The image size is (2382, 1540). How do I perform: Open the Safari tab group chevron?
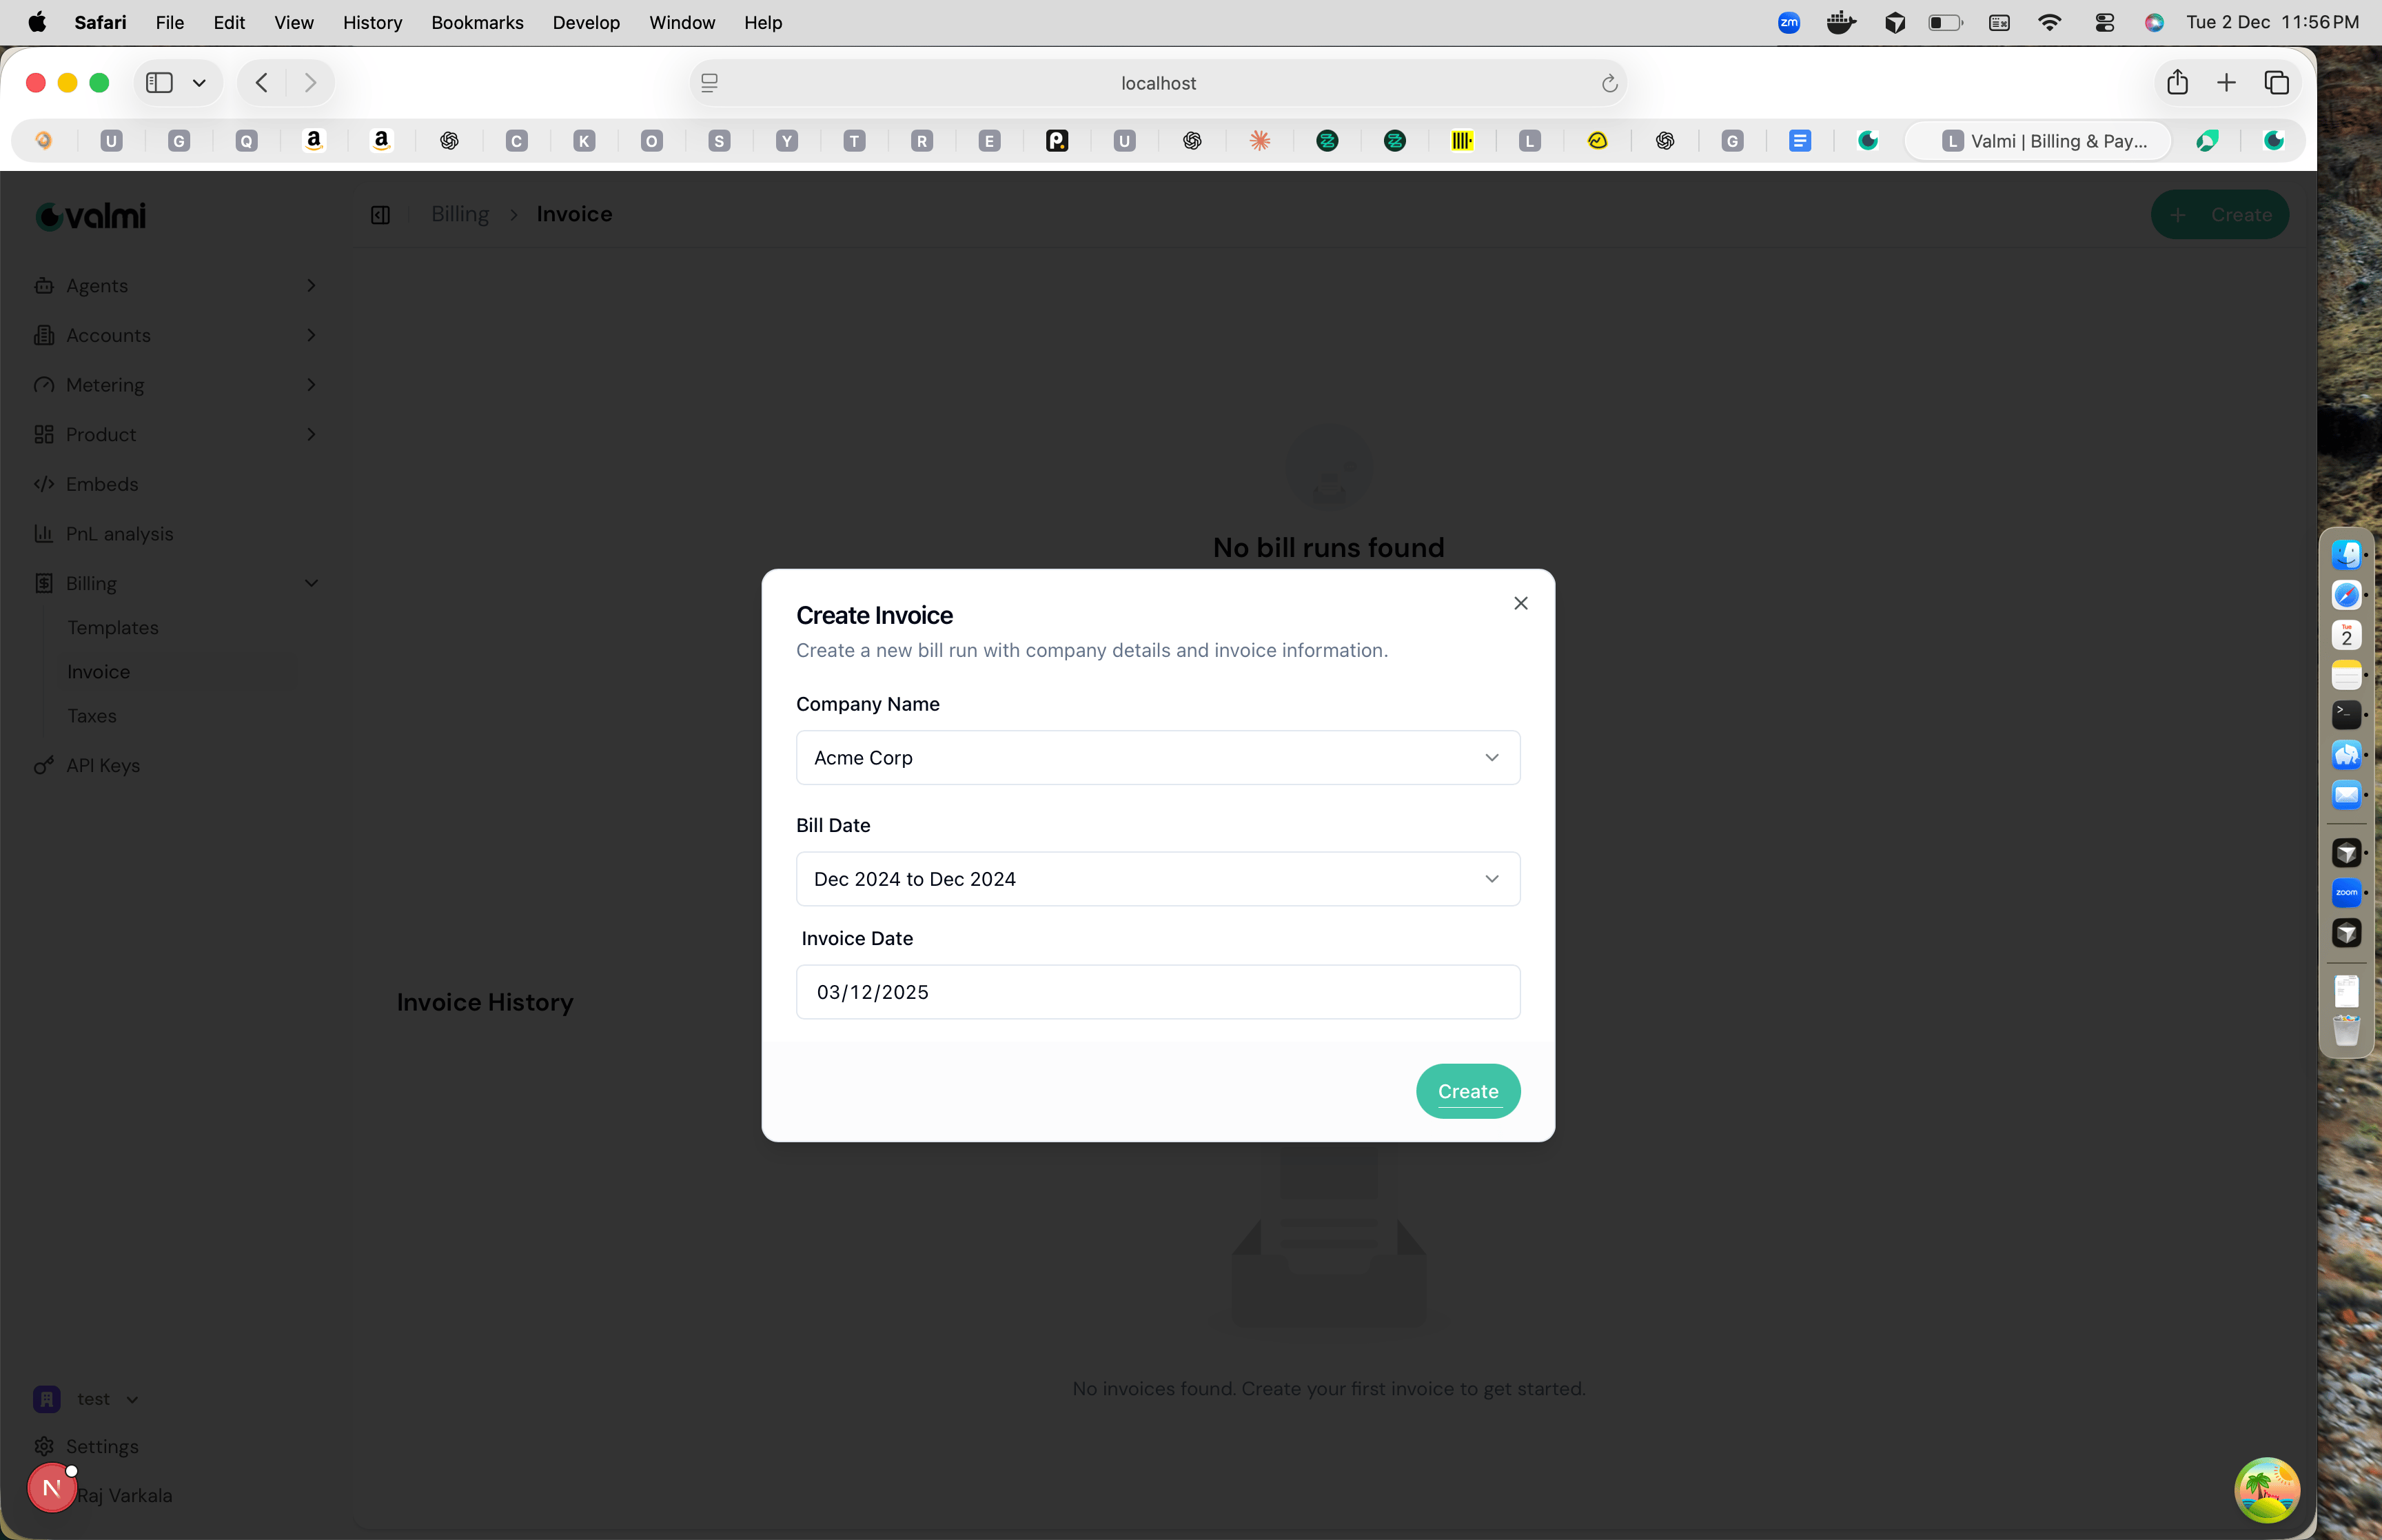click(x=199, y=82)
